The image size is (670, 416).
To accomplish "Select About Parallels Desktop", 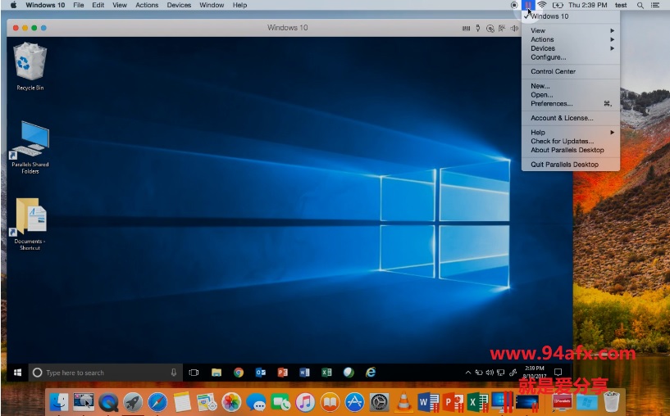I will coord(571,150).
